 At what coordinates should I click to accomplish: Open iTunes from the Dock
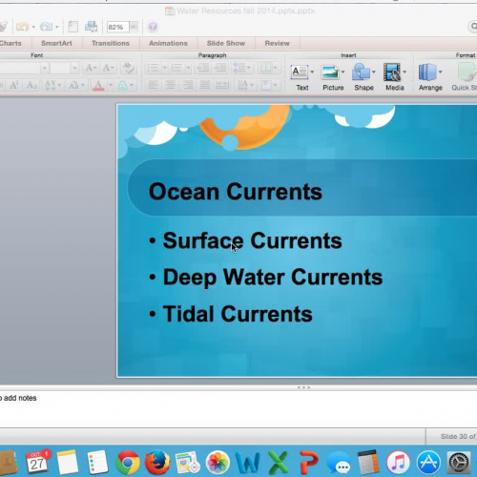click(x=398, y=463)
